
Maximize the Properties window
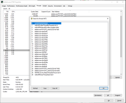click(x=117, y=2)
